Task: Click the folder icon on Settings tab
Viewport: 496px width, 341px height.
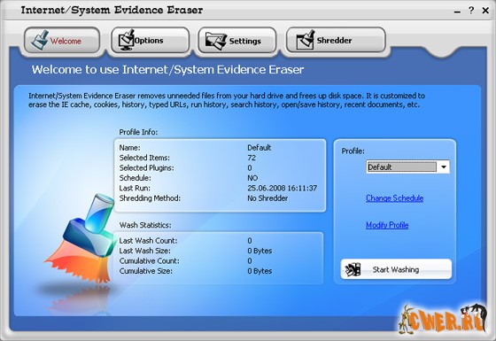Action: coord(216,41)
